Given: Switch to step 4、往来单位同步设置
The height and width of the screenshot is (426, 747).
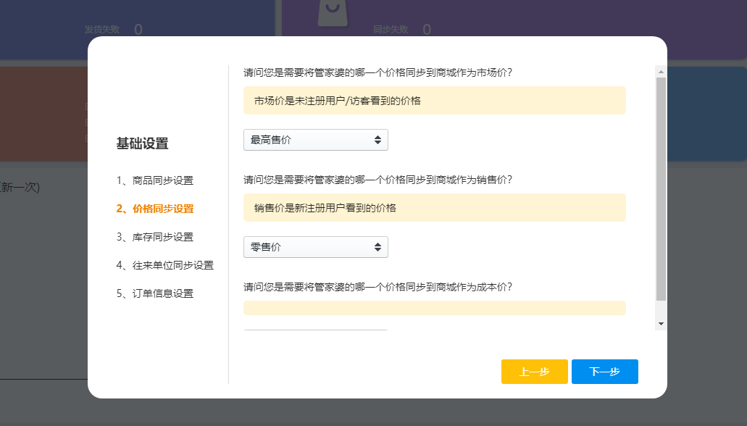Looking at the screenshot, I should [x=165, y=265].
